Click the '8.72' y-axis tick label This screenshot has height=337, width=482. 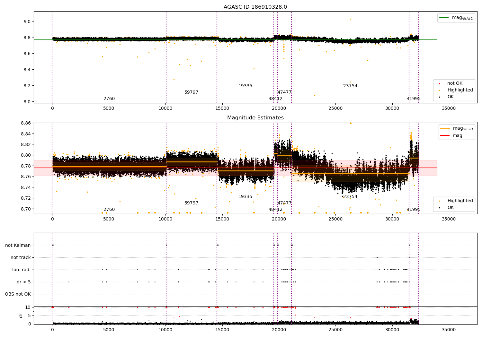pyautogui.click(x=25, y=198)
